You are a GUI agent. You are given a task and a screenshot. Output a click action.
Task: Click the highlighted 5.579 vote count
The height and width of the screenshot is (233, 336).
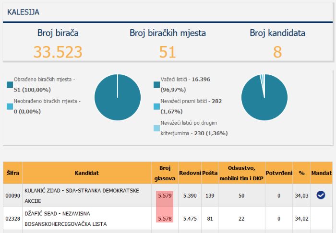coord(165,196)
